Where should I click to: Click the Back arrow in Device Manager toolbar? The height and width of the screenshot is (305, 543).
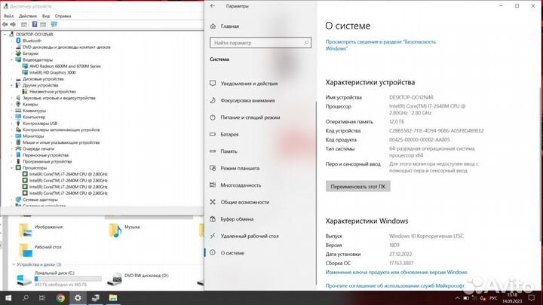pos(5,25)
